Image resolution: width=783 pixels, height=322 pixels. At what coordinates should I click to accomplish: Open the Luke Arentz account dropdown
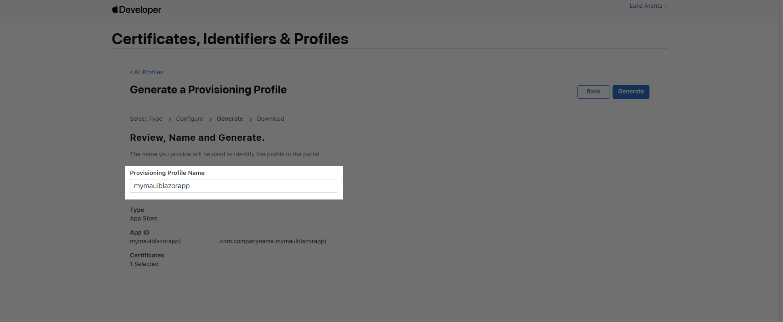tap(648, 6)
